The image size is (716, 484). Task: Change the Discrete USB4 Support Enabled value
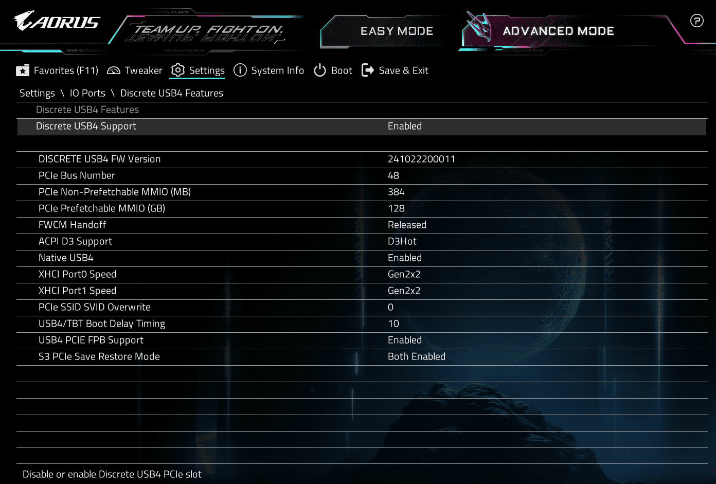405,126
